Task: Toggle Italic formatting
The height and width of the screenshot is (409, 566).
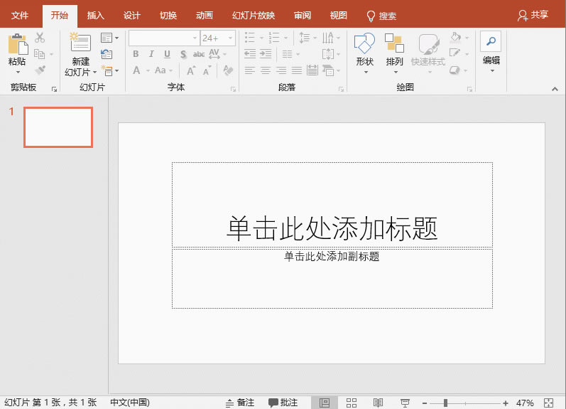Action: coord(151,54)
